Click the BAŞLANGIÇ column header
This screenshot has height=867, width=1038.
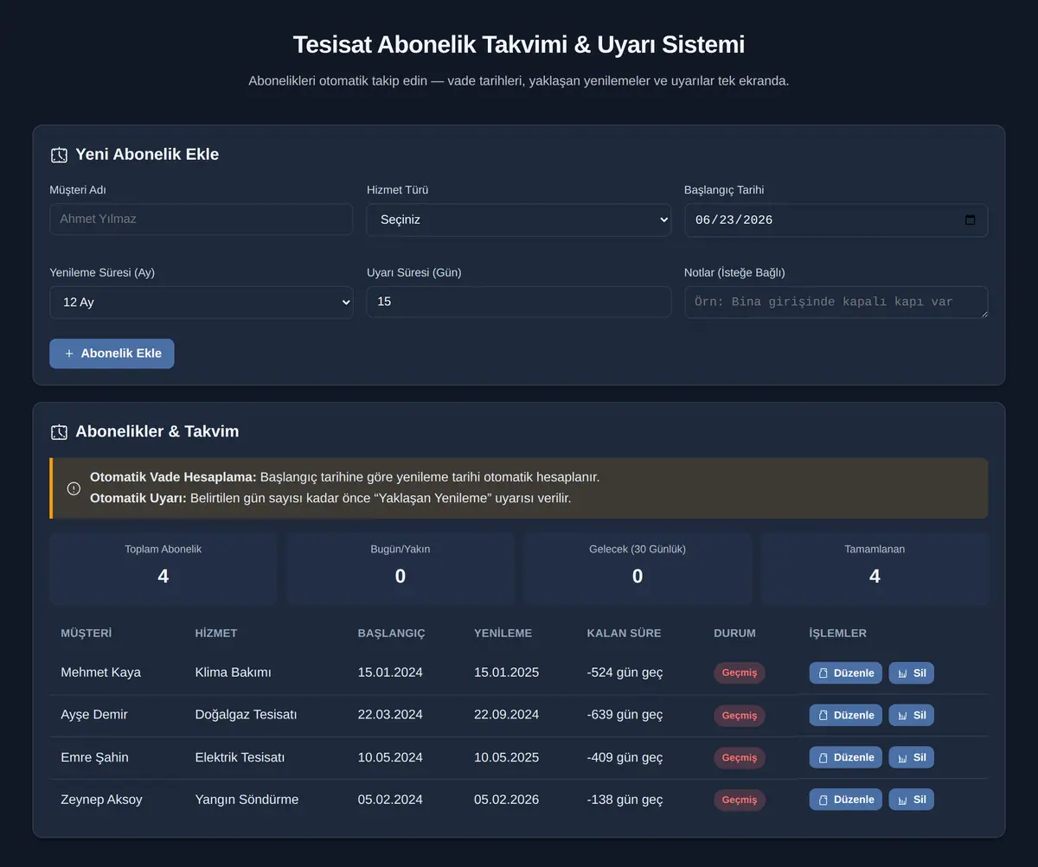click(391, 633)
